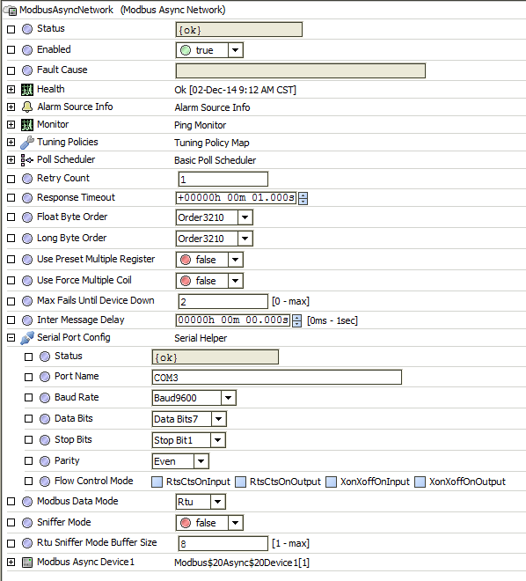The width and height of the screenshot is (526, 581).
Task: Expand the Alarm Source Info property
Action: click(11, 107)
